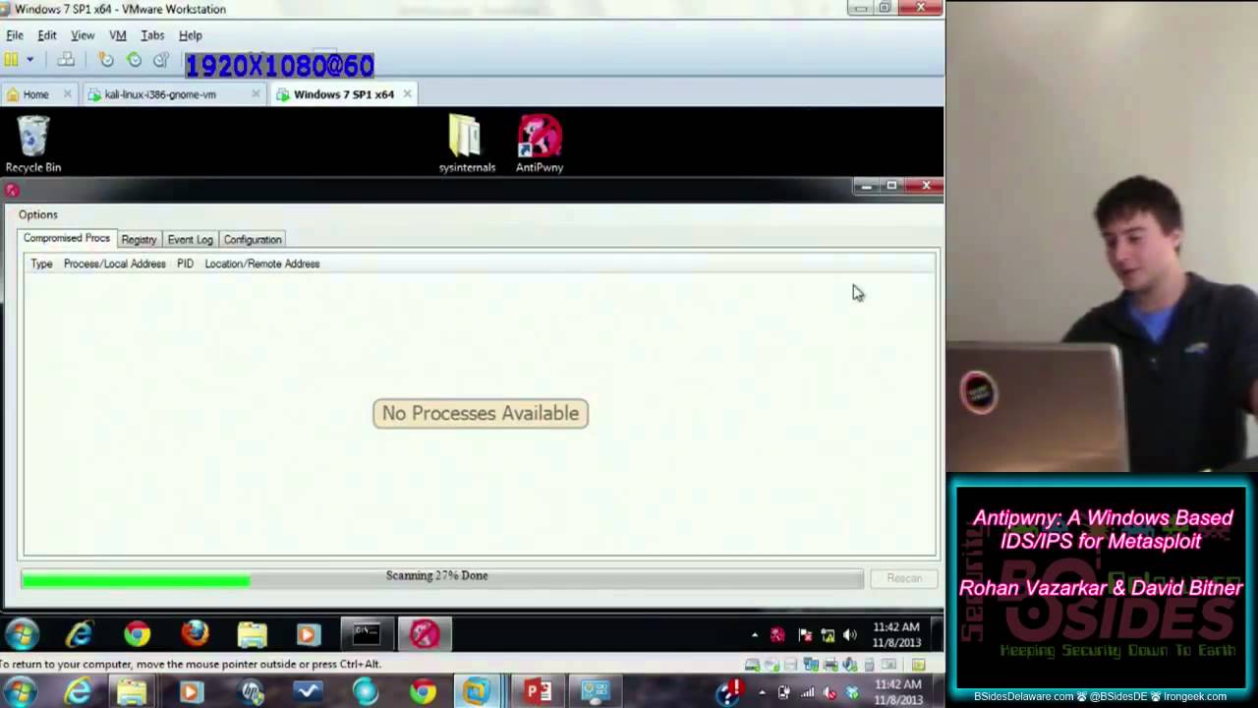Open the VM menu
This screenshot has width=1258, height=708.
tap(118, 35)
